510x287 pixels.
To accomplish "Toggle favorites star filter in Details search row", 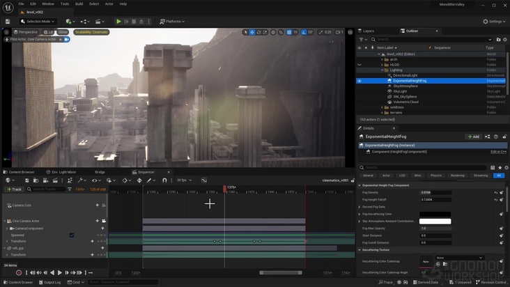I will point(500,168).
